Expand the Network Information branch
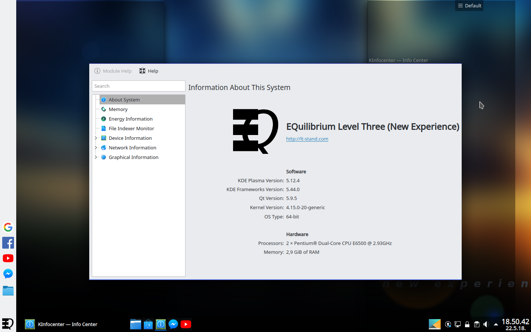 (x=96, y=148)
